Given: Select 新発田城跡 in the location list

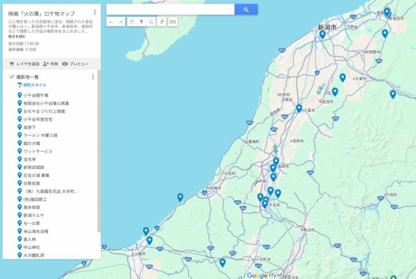Looking at the screenshot, I should (36, 167).
